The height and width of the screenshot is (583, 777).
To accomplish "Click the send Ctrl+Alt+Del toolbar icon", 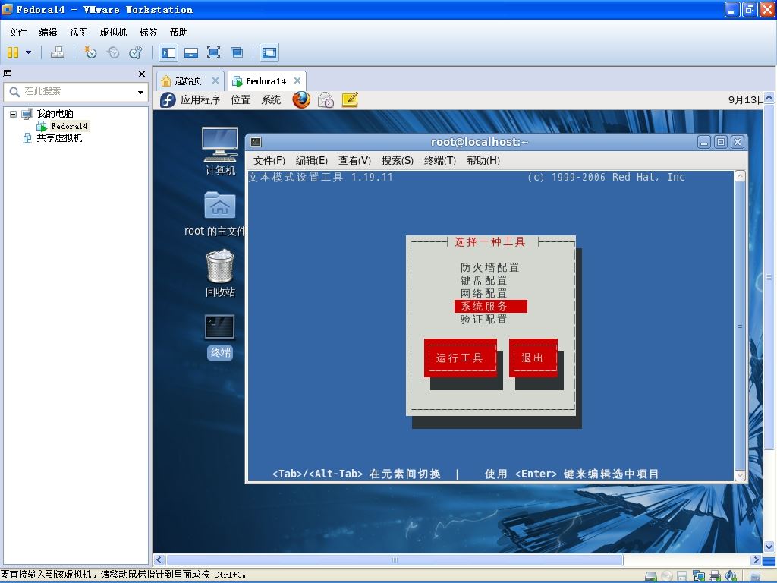I will [58, 52].
